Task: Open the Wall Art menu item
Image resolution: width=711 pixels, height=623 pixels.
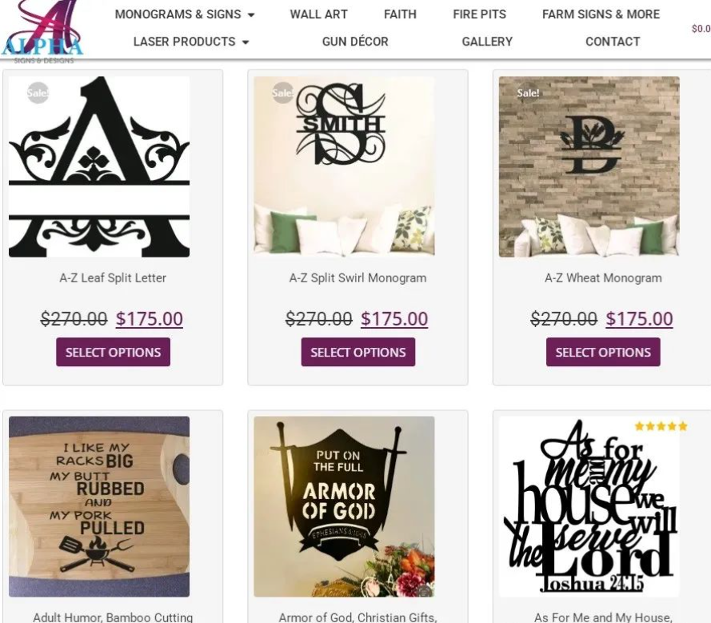Action: (319, 14)
